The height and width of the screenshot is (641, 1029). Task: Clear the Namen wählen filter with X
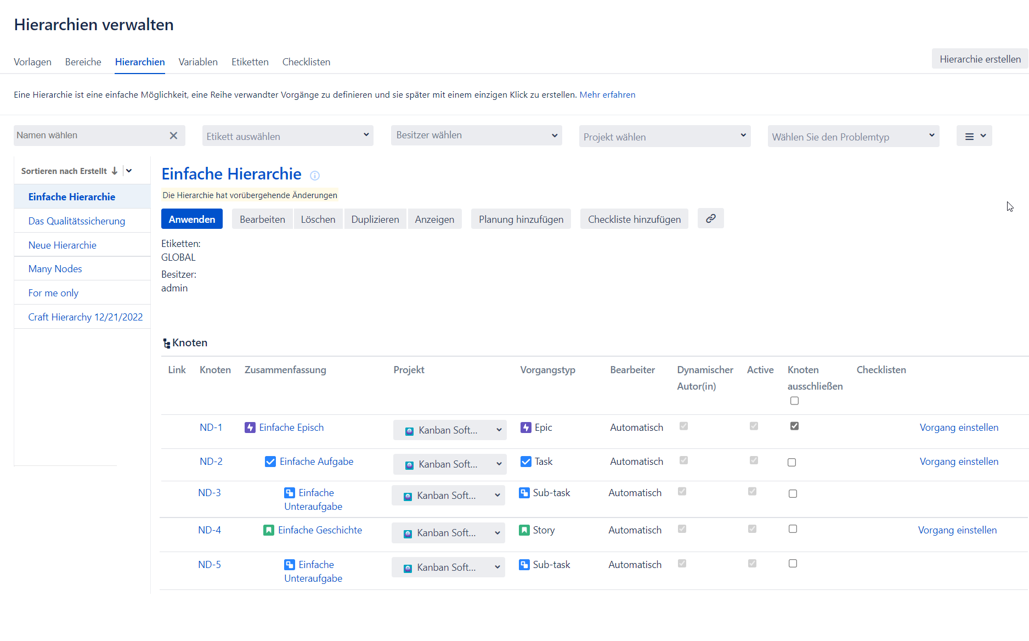pos(173,136)
